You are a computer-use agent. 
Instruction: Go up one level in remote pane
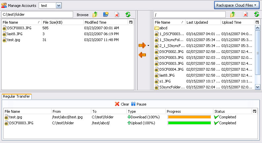tap(233, 14)
